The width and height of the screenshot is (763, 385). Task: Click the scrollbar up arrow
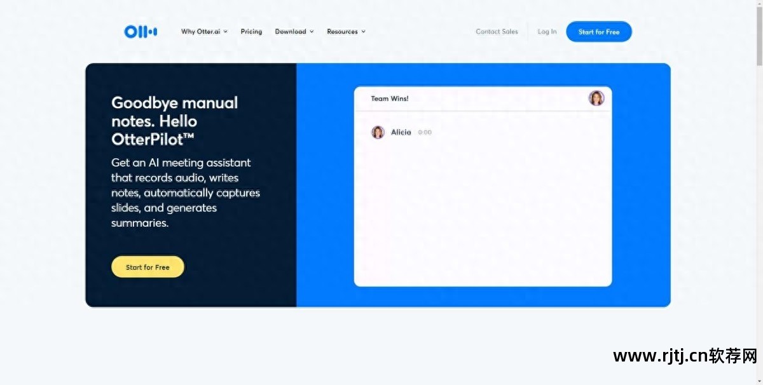[759, 3]
